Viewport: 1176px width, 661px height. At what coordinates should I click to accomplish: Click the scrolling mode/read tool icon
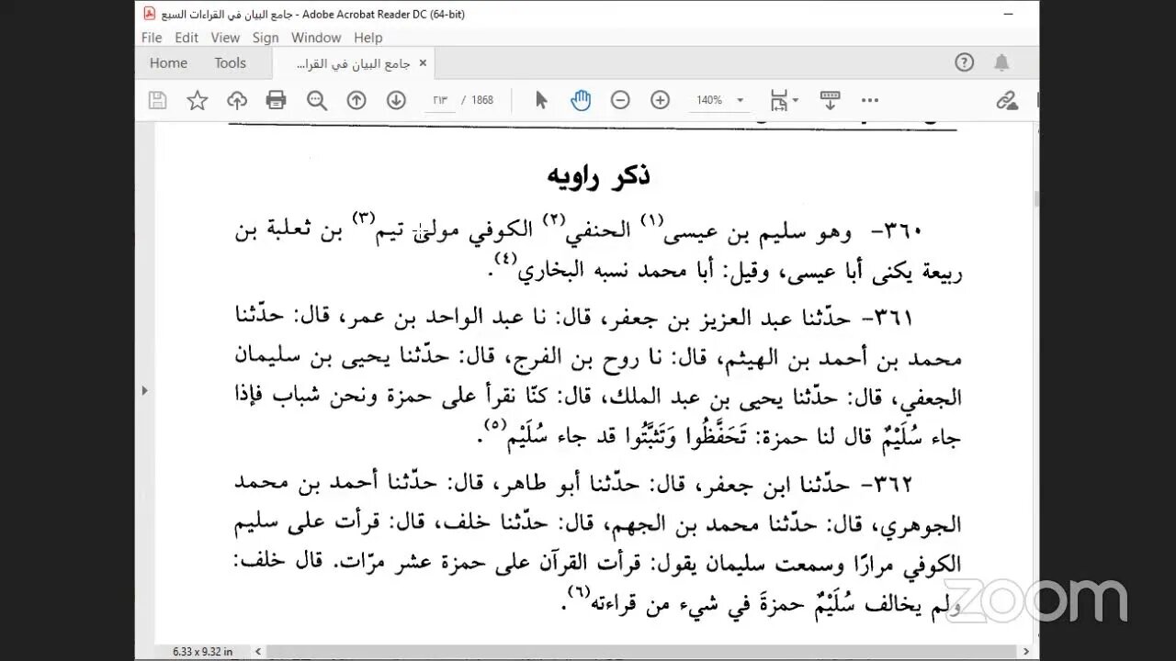click(x=831, y=100)
